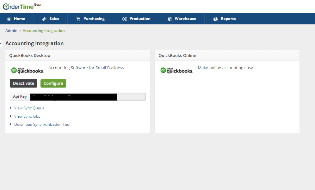Click the Reports pie chart icon
The image size is (315, 190).
pyautogui.click(x=216, y=19)
